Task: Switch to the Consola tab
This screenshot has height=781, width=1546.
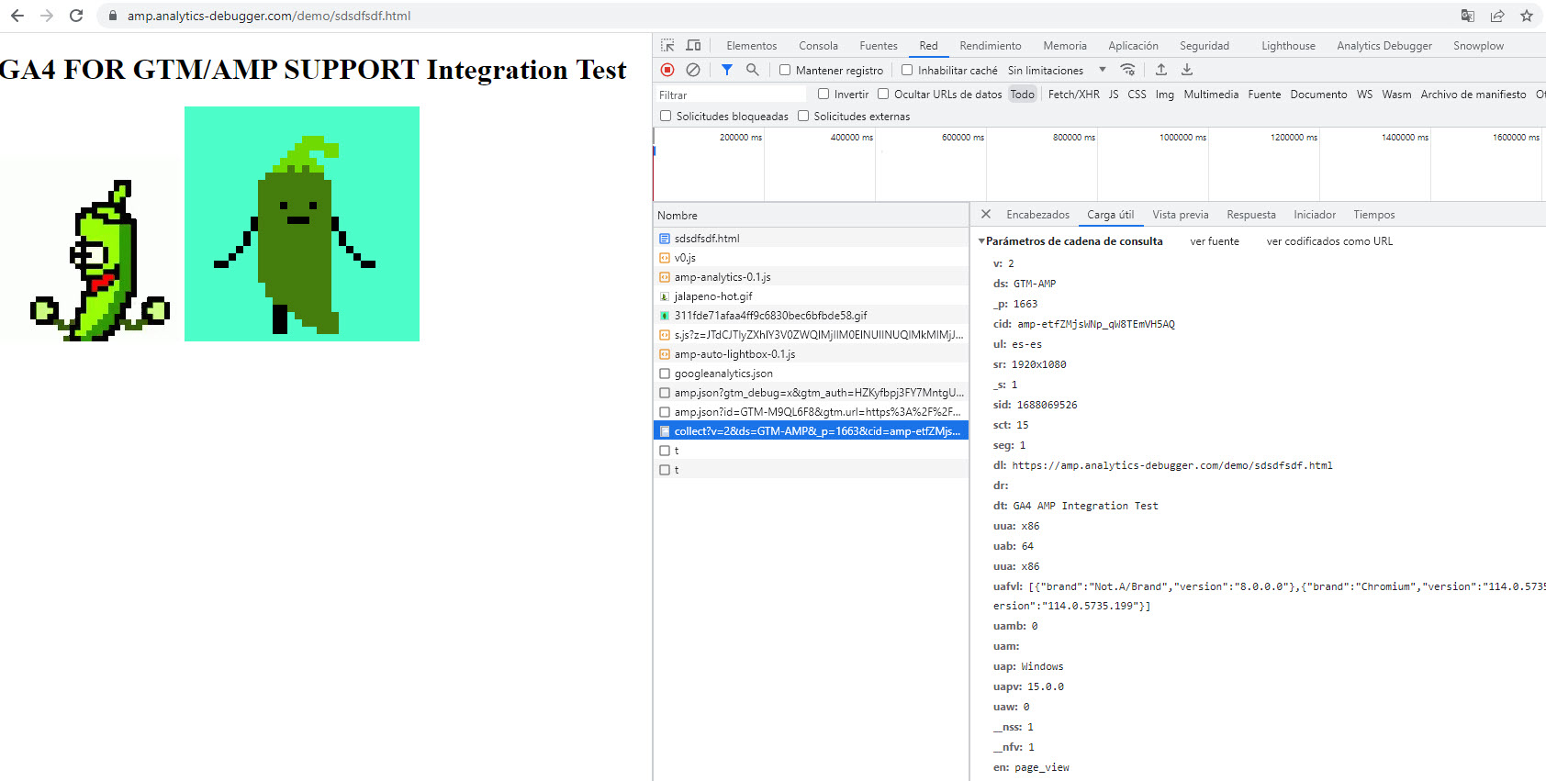Action: coord(817,45)
